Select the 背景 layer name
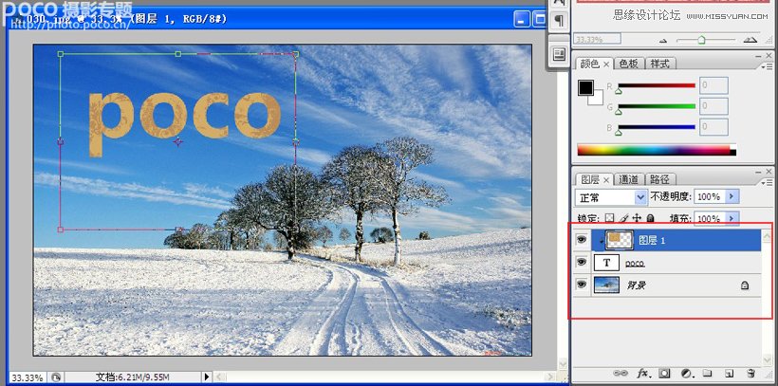Image resolution: width=778 pixels, height=386 pixels. point(636,285)
